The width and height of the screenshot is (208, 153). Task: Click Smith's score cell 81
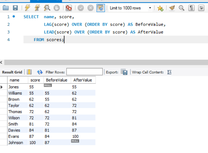(36, 124)
